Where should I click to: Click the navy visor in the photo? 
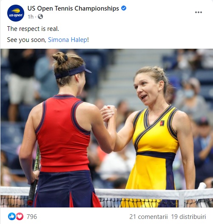[73, 71]
